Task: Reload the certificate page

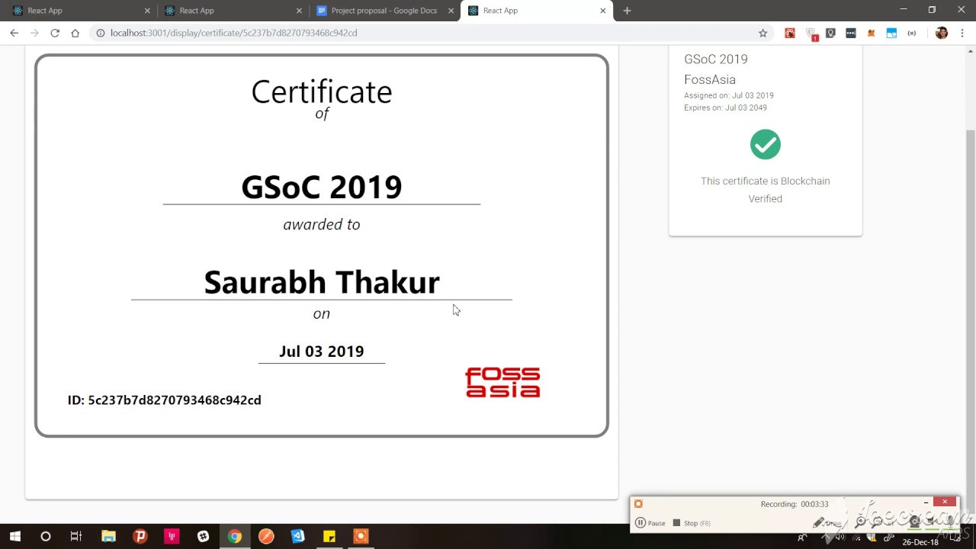Action: coord(55,33)
